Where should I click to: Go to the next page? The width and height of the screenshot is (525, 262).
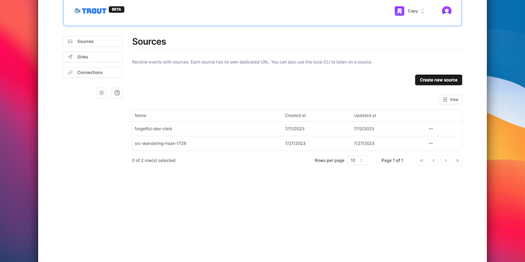click(446, 161)
